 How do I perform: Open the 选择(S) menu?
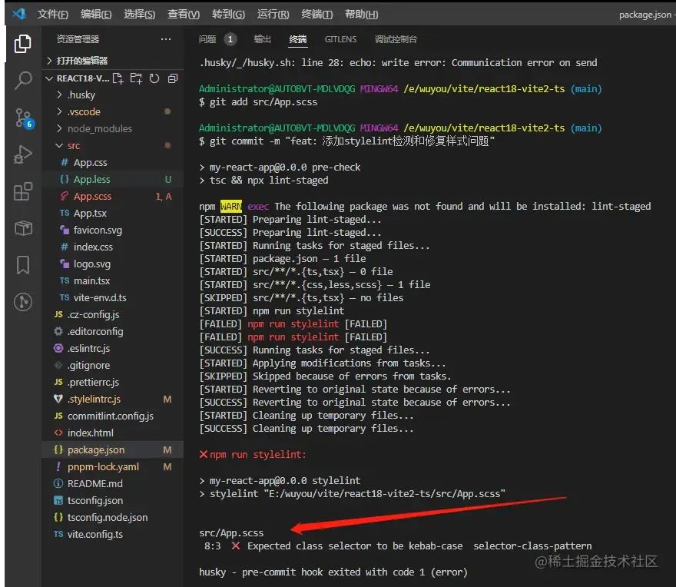click(139, 15)
